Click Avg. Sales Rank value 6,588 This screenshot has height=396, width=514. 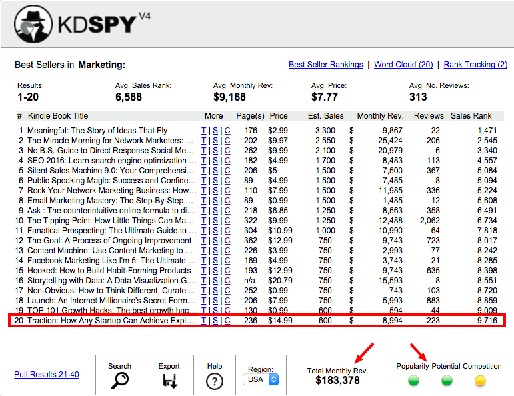(129, 97)
